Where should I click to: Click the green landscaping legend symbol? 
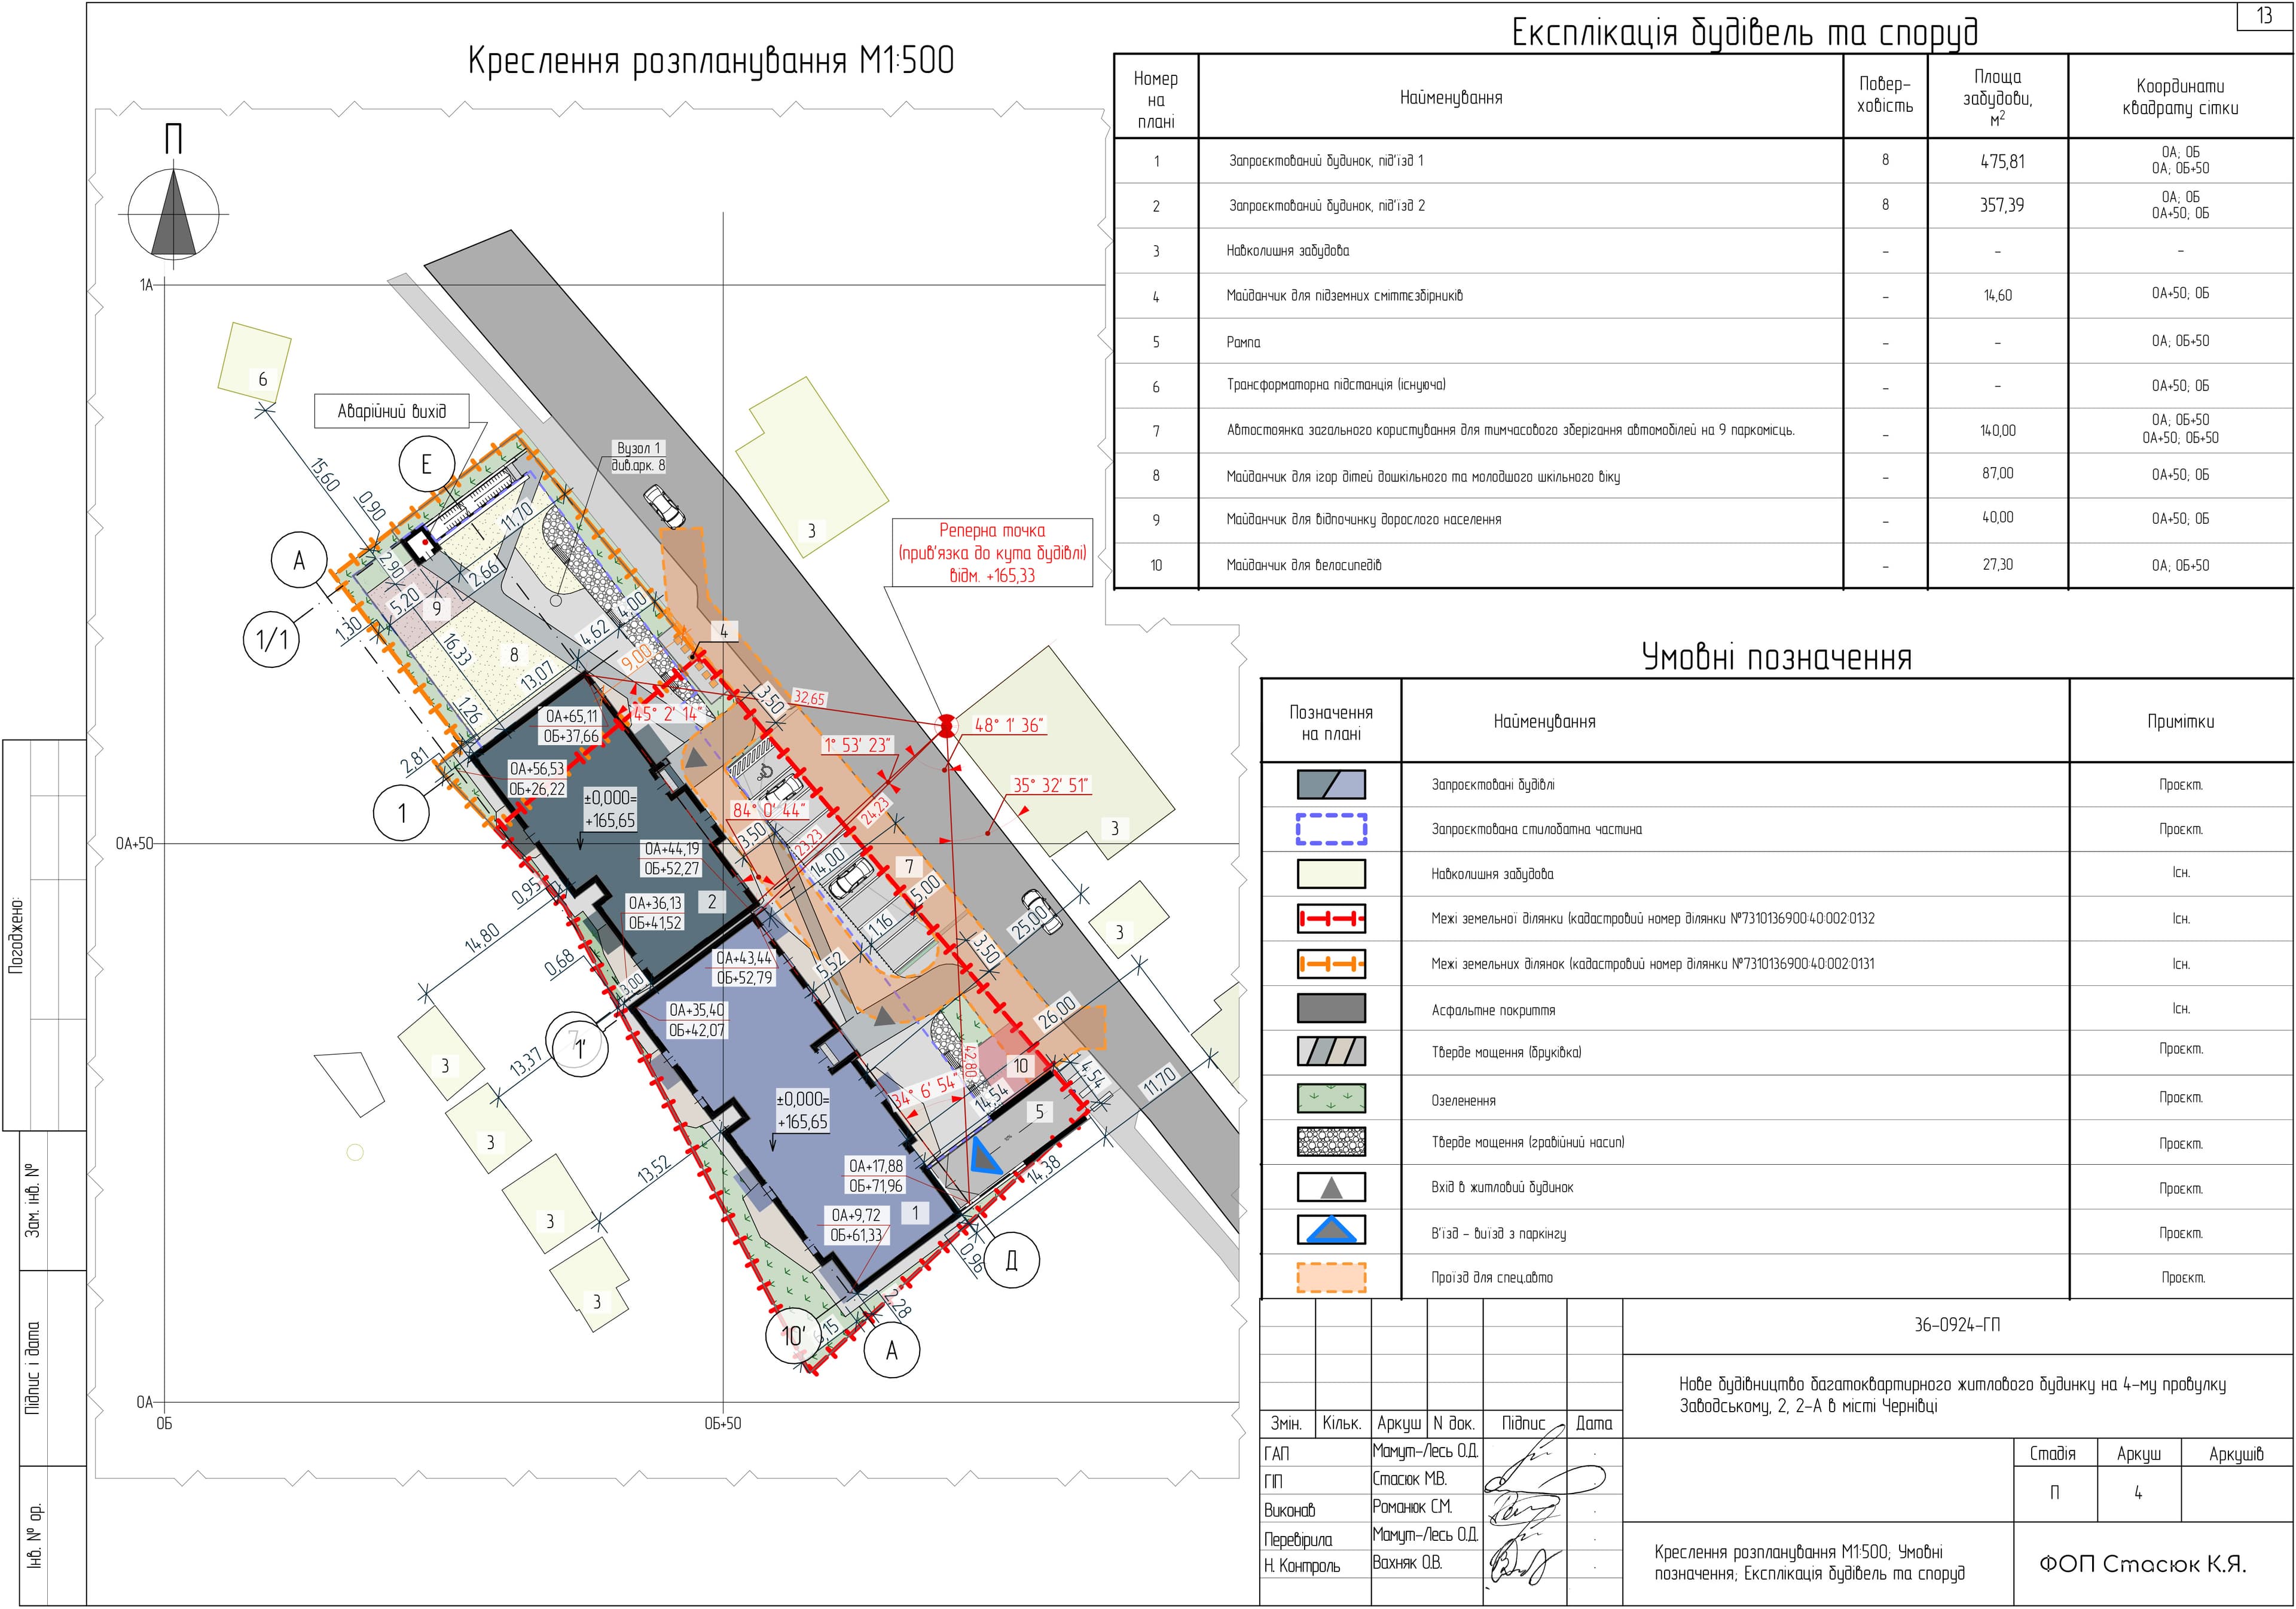coord(1331,1098)
